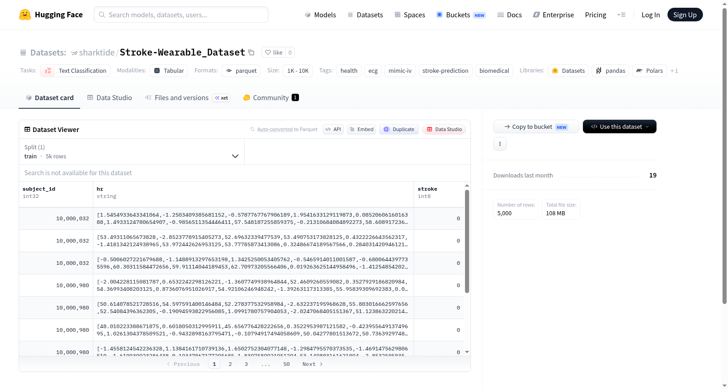Open the three-dot more options menu
Viewport: 728px width, 390px height.
point(500,144)
